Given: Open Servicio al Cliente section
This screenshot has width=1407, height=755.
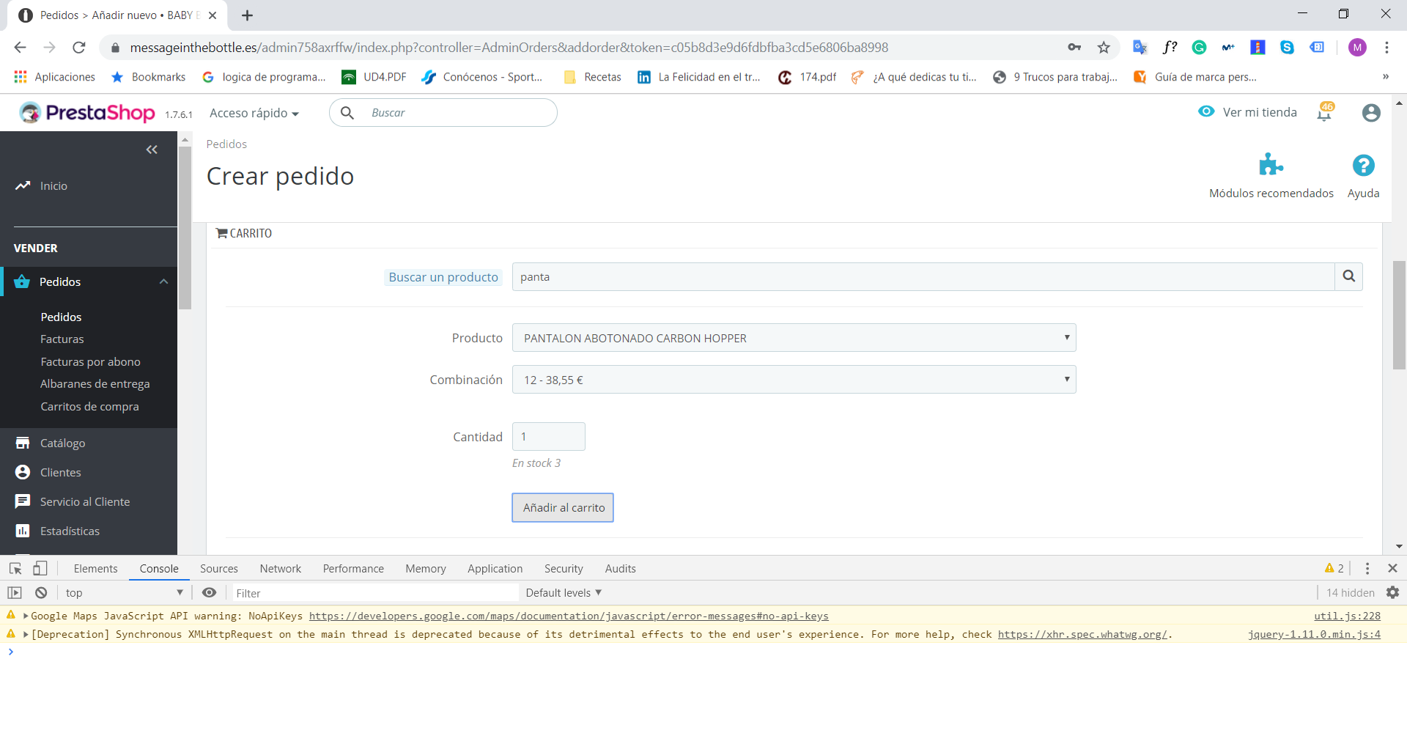Looking at the screenshot, I should click(x=85, y=502).
